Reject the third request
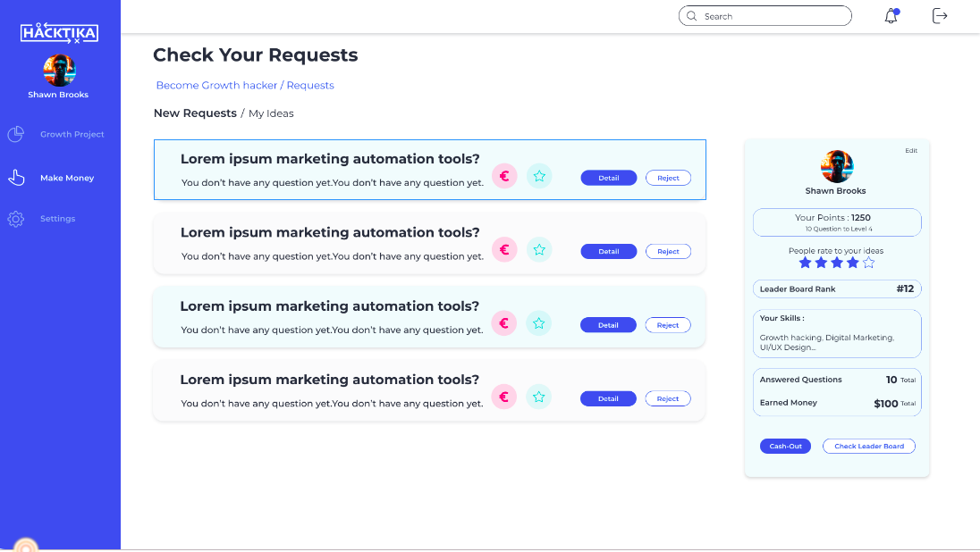 coord(668,325)
